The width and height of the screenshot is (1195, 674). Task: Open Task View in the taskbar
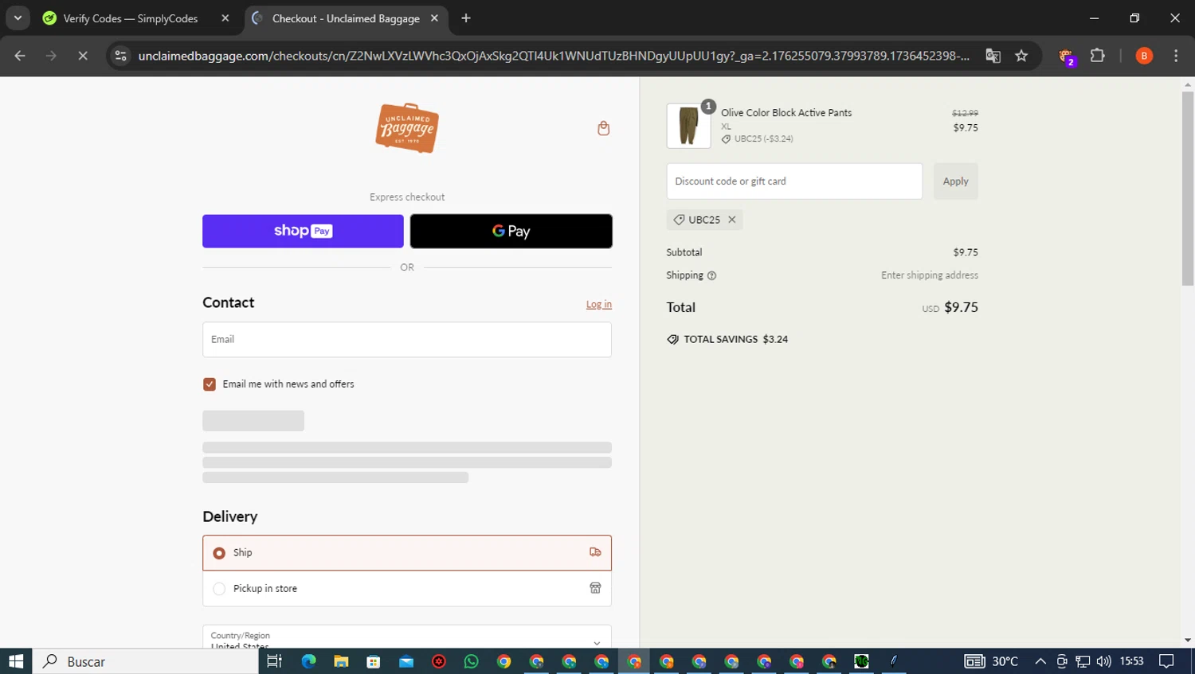(274, 661)
